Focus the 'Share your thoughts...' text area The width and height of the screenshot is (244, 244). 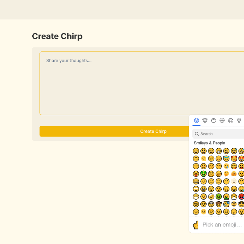click(142, 83)
